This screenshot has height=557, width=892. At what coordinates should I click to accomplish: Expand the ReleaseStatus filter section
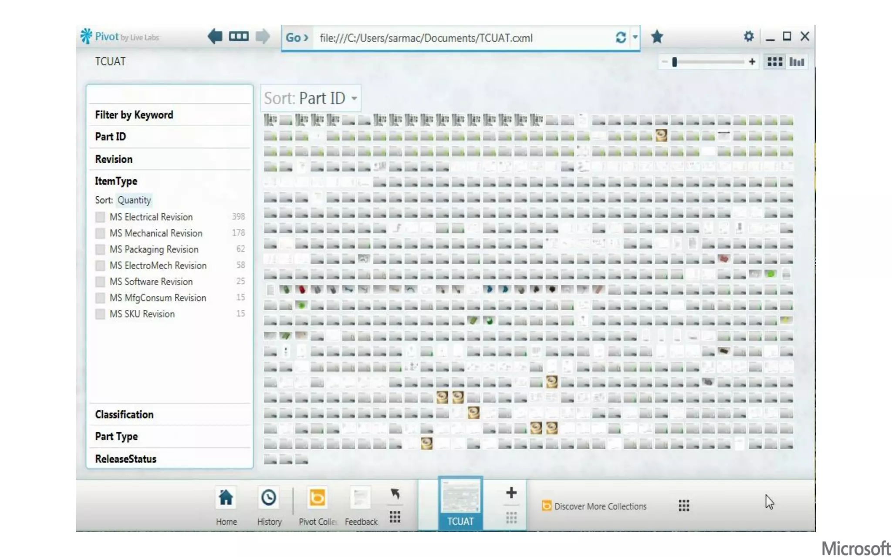pyautogui.click(x=126, y=459)
